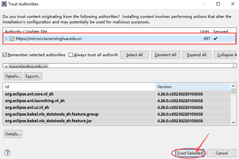Sort by the Id column header
239x159 pixels.
point(79,87)
